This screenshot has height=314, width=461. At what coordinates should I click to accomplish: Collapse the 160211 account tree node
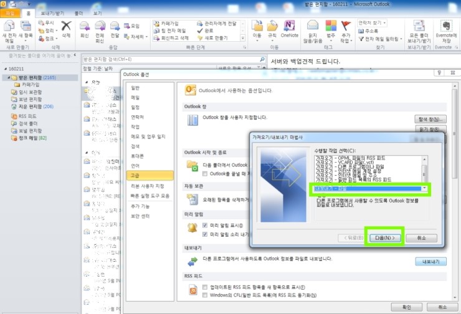(x=5, y=69)
